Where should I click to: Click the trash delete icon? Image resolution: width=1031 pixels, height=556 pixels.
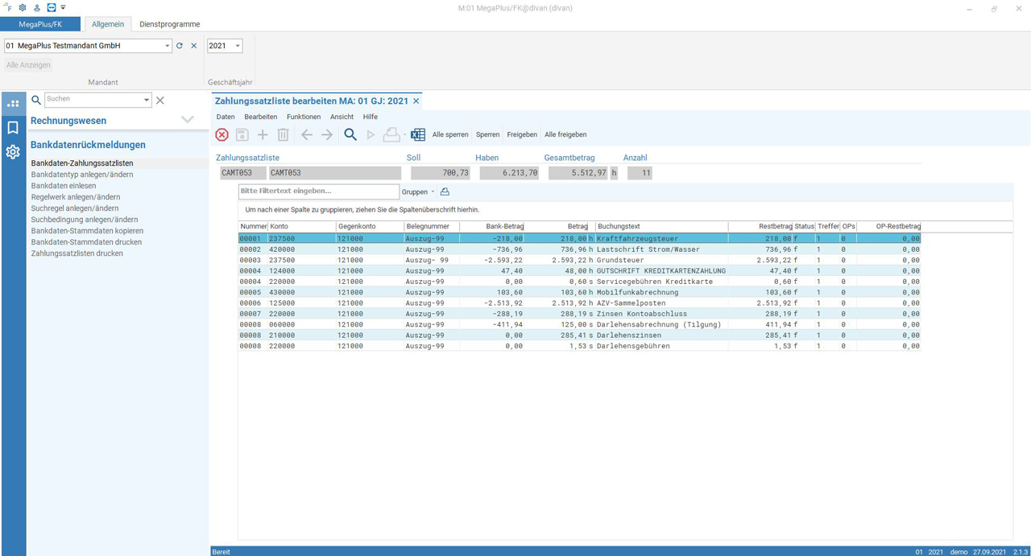pyautogui.click(x=283, y=135)
